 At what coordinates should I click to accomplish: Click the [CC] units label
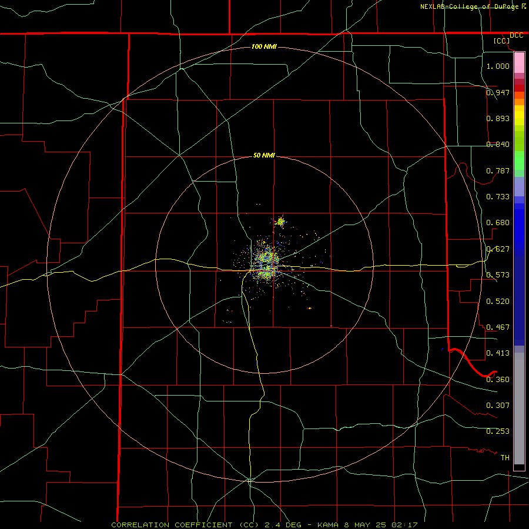click(x=502, y=41)
